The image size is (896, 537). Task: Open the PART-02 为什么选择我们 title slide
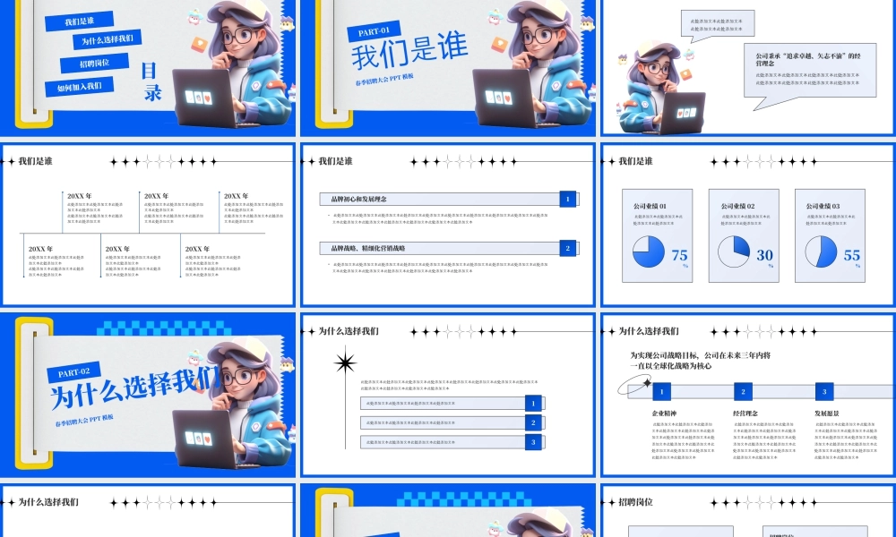pyautogui.click(x=148, y=395)
